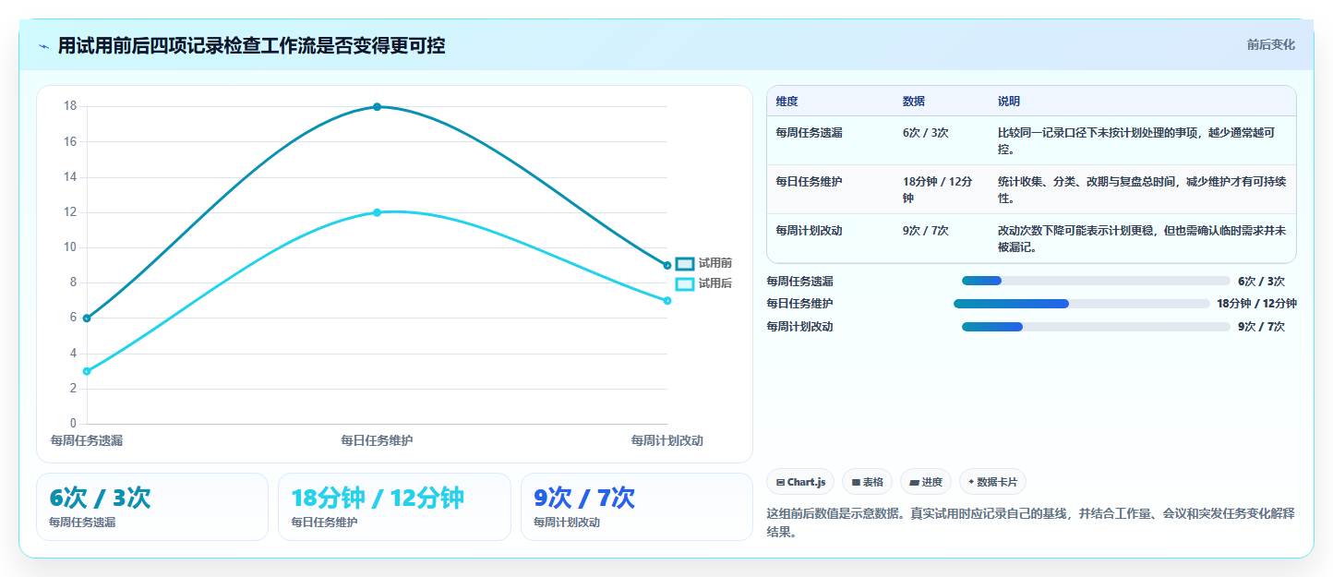Click the 每日任务维护 table row label
The height and width of the screenshot is (577, 1333).
(x=810, y=181)
